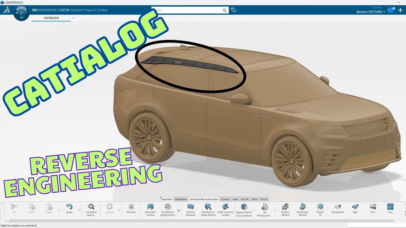406x228 pixels.
Task: Switch to the Surfaces Reconstruction tab
Action: 204,199
